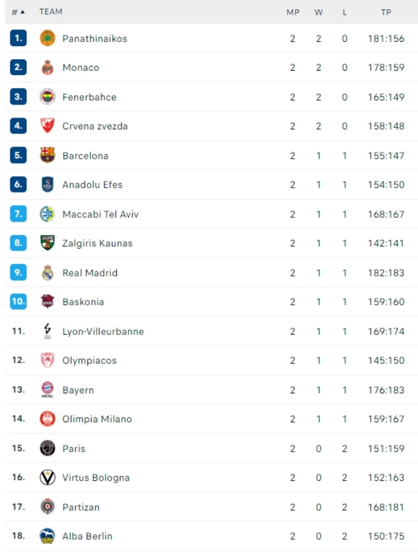The width and height of the screenshot is (418, 554).
Task: Click the Partizan club crest
Action: coord(47,507)
